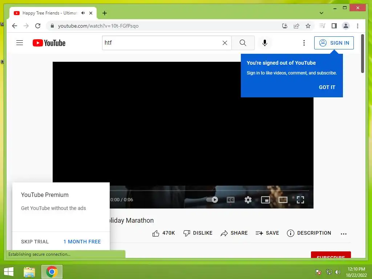
Task: Click the SHARE button
Action: pos(234,233)
